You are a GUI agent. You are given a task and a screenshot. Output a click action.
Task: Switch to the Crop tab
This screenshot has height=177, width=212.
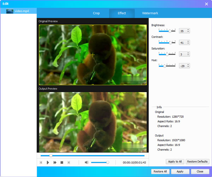click(96, 13)
